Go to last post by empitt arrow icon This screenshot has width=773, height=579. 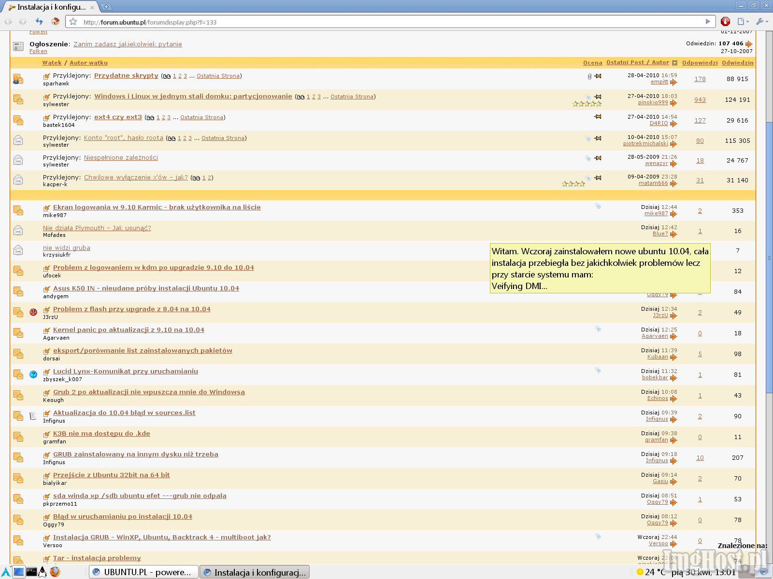[673, 82]
